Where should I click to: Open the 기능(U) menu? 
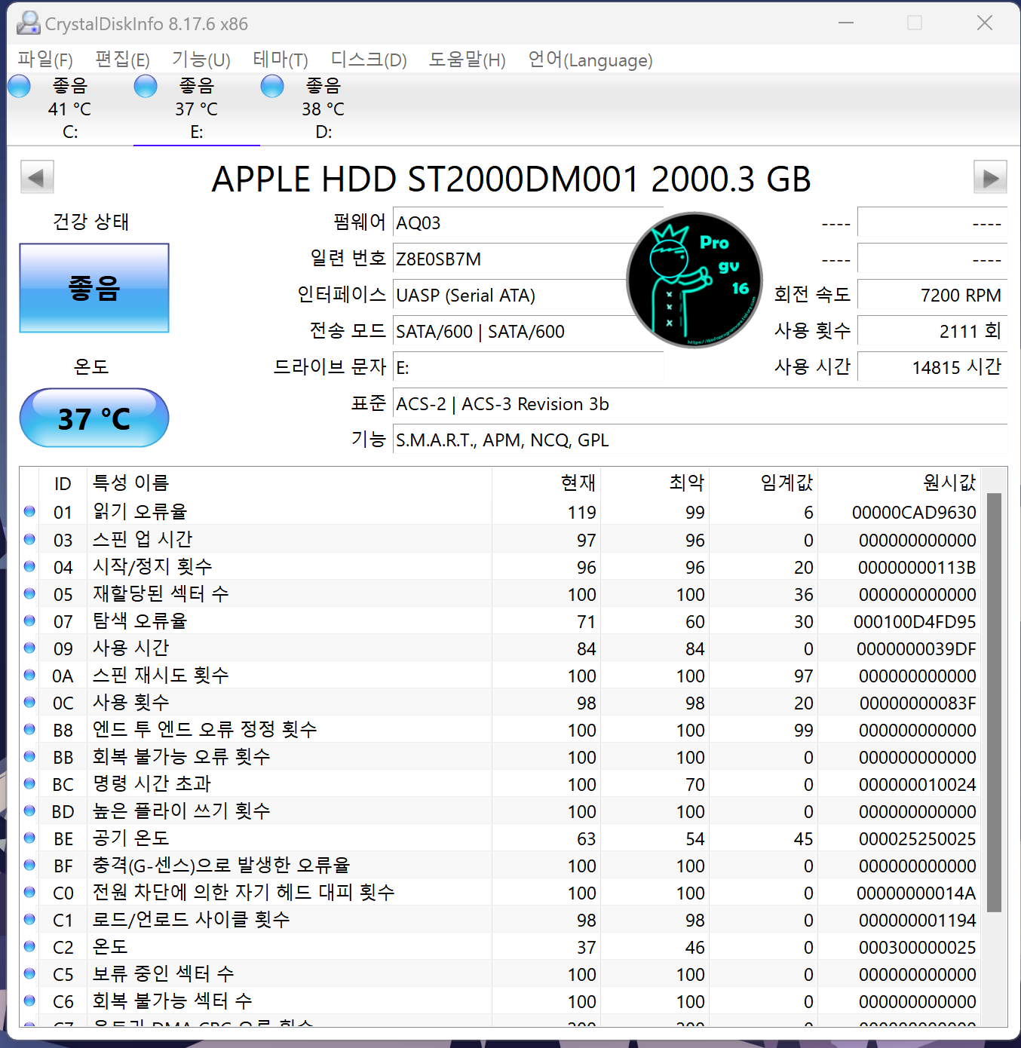coord(201,60)
